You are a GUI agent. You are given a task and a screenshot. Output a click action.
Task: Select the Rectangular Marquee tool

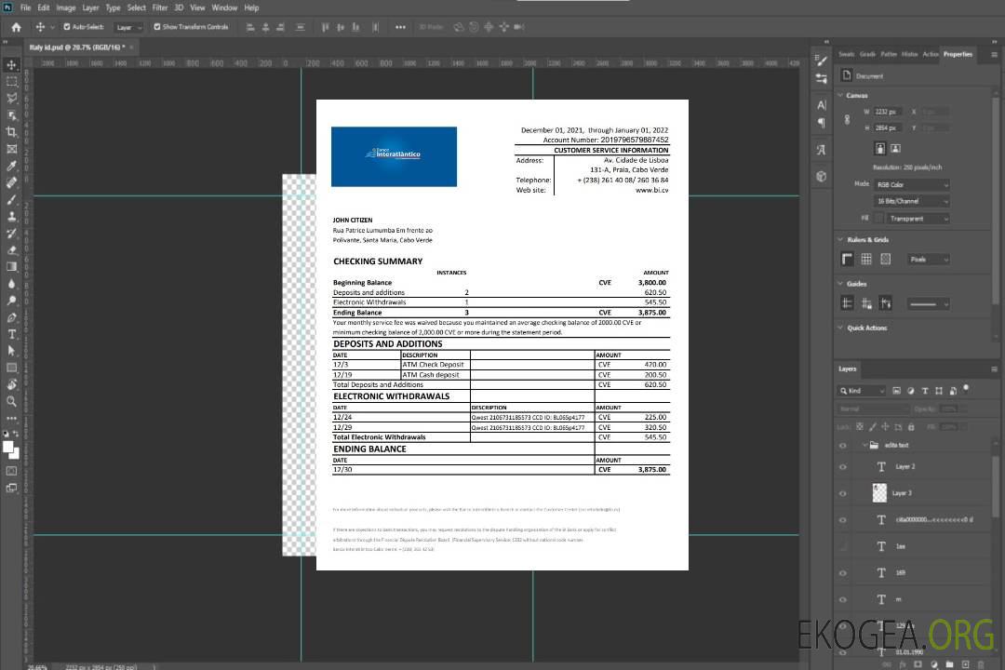(x=11, y=82)
